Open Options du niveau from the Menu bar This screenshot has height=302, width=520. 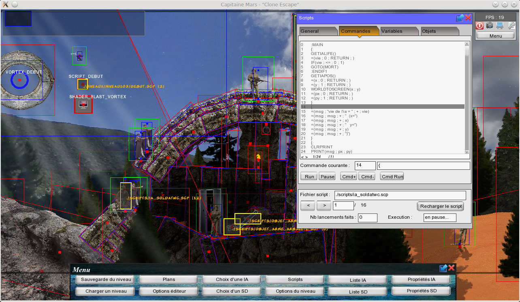294,291
